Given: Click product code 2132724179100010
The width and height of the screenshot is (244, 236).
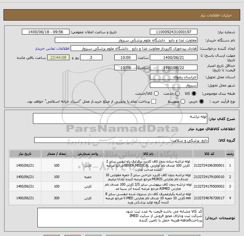Looking at the screenshot, I should (x=209, y=177).
